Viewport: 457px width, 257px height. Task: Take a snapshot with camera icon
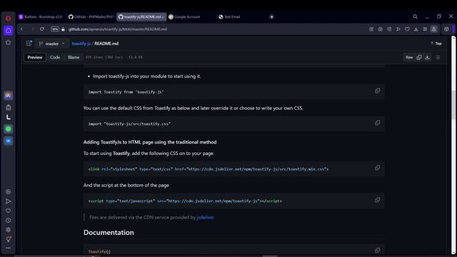coord(381,29)
